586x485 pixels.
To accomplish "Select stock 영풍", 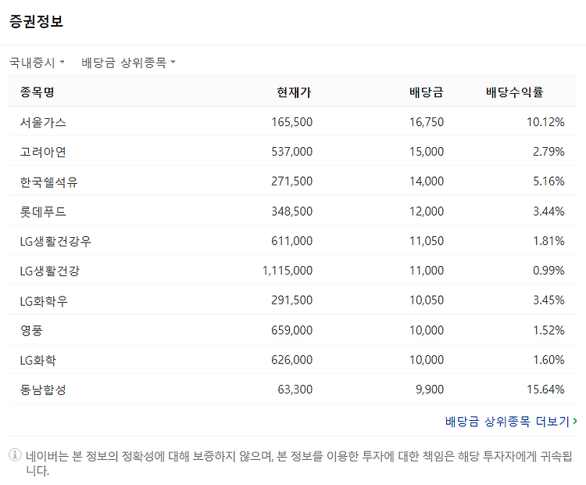I will coord(31,330).
